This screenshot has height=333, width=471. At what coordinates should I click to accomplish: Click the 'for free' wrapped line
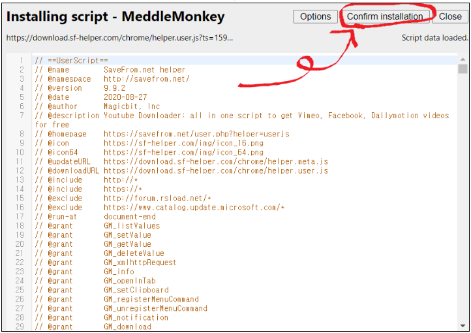point(52,125)
